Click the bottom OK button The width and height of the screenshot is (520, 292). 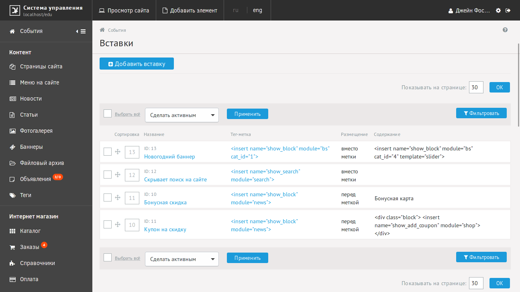pyautogui.click(x=500, y=283)
